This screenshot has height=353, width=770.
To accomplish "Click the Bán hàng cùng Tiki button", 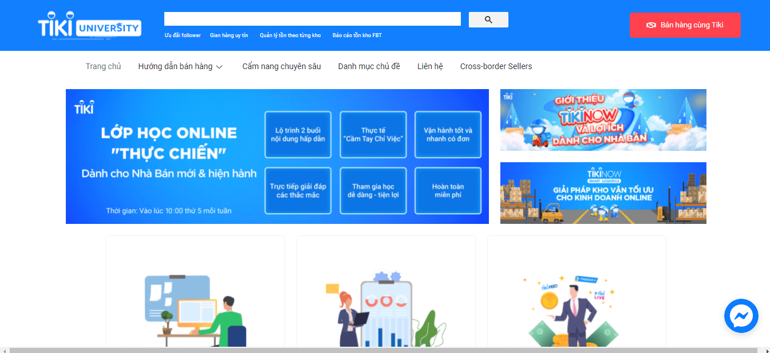I will [685, 25].
